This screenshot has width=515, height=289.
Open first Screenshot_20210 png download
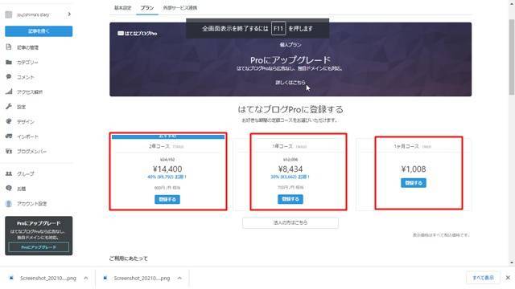[48, 278]
